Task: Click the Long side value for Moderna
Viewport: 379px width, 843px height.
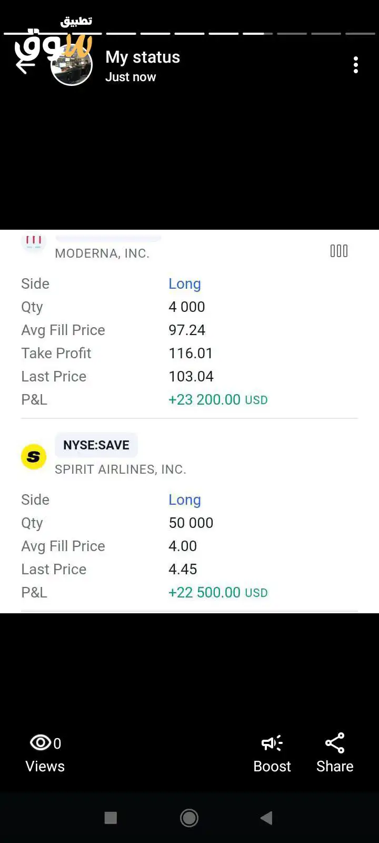Action: click(x=184, y=283)
